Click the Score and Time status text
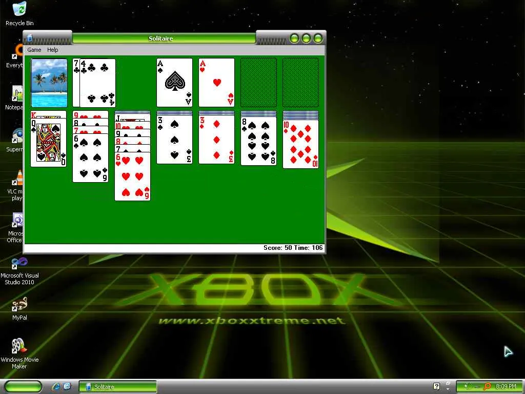Screen dimensions: 525x394 click(x=293, y=248)
